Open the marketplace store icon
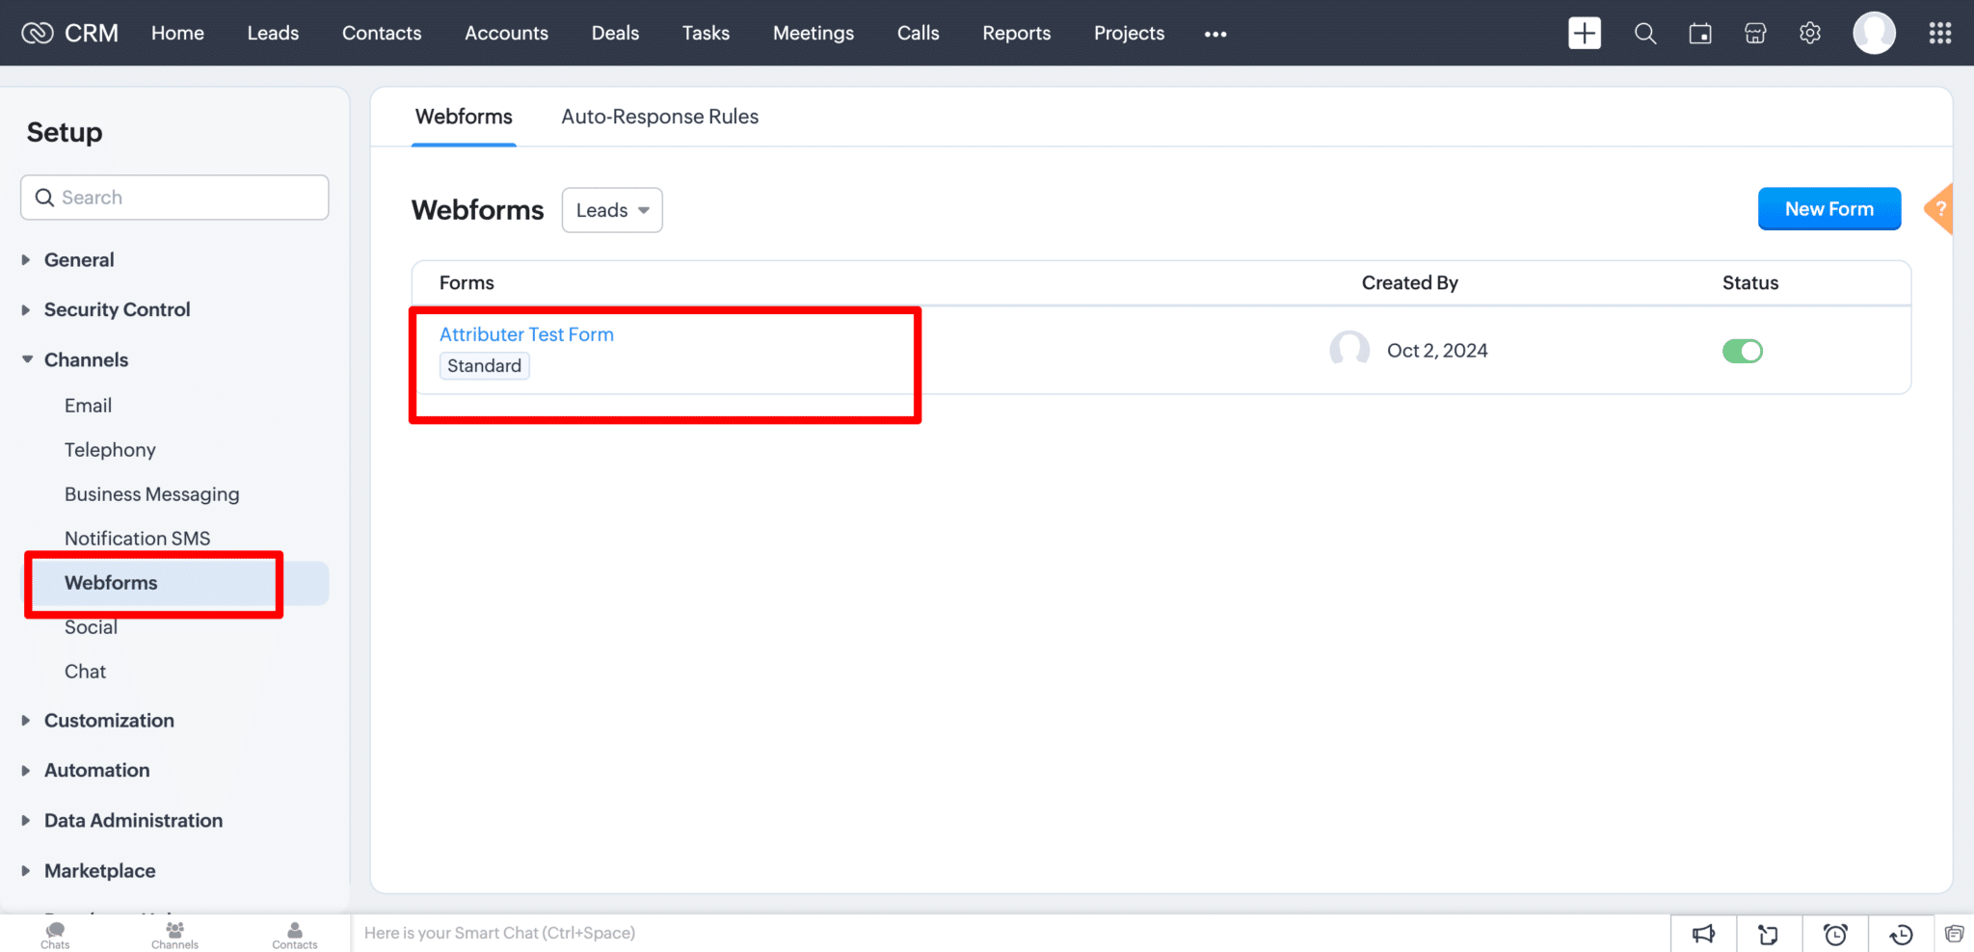Viewport: 1974px width, 952px height. (1755, 34)
